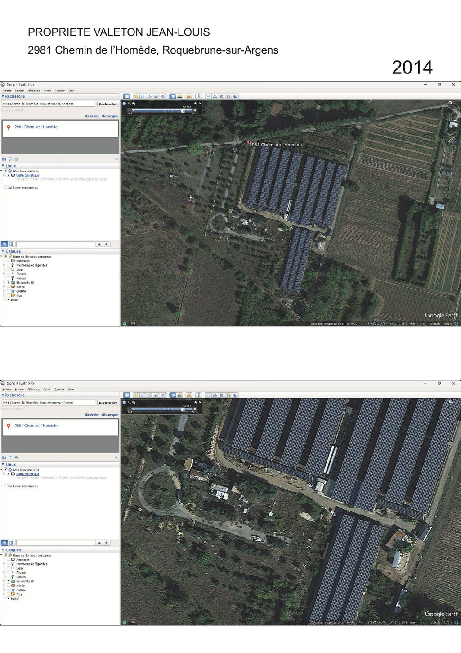Move item up arrow, 401 m window
461x653 pixels.
pyautogui.click(x=99, y=244)
